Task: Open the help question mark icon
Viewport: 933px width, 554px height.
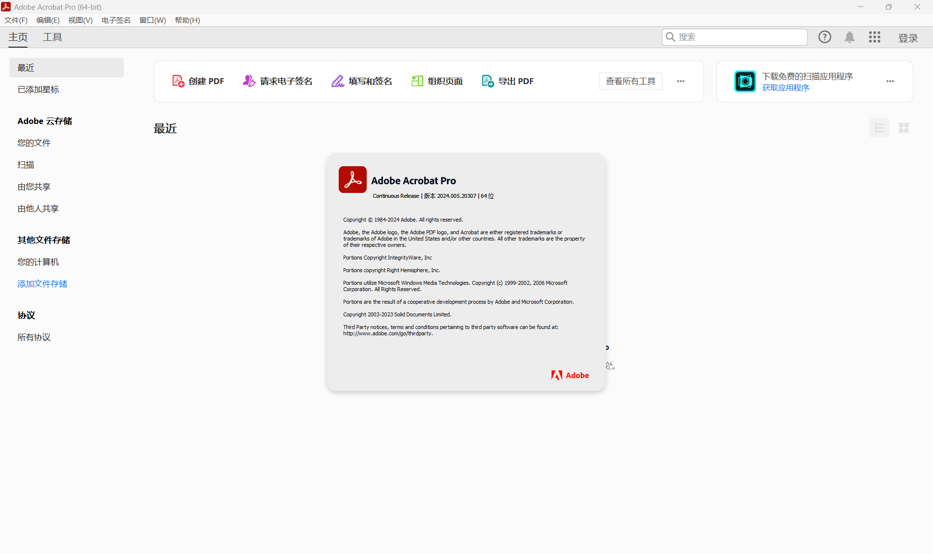Action: (825, 37)
